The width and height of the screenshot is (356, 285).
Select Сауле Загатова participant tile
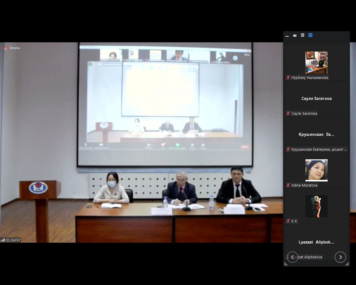pos(316,99)
